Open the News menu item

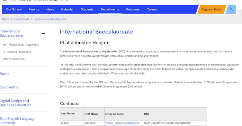coord(50,9)
